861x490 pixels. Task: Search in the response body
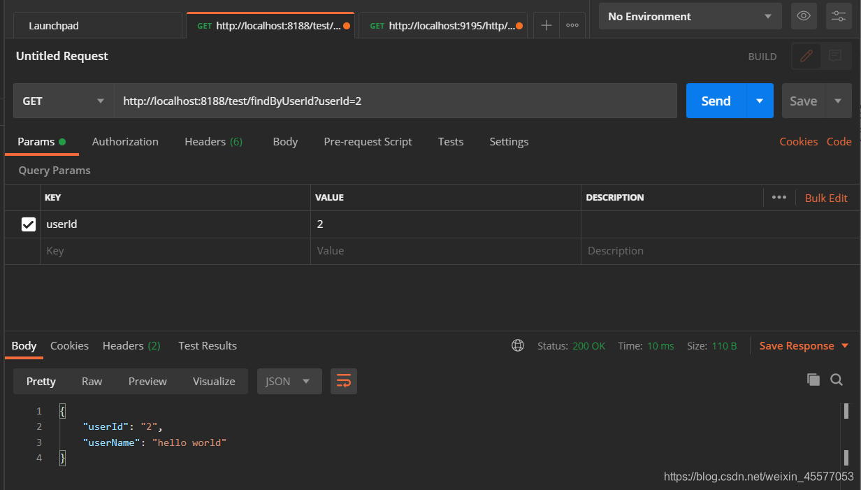point(837,380)
